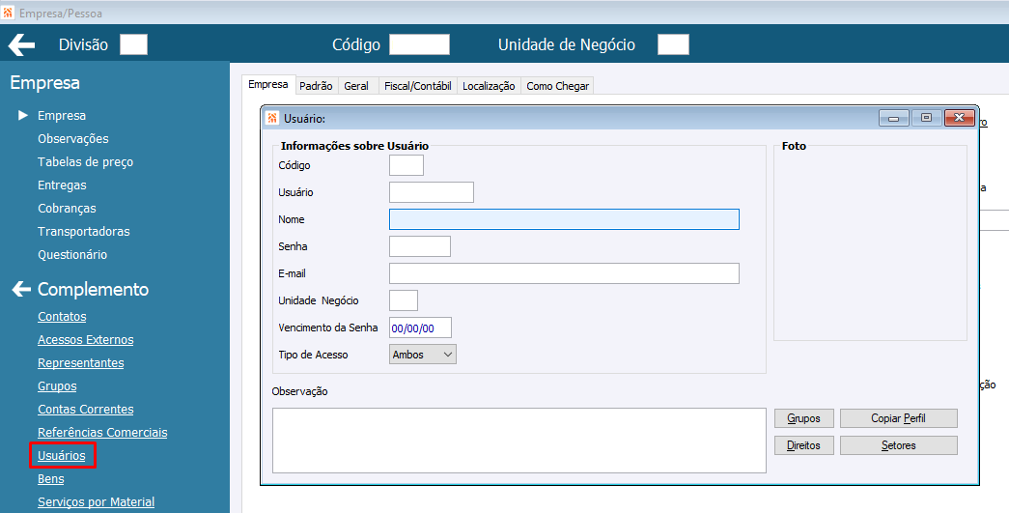Click the dialog Código field
The height and width of the screenshot is (513, 1009).
pyautogui.click(x=406, y=165)
